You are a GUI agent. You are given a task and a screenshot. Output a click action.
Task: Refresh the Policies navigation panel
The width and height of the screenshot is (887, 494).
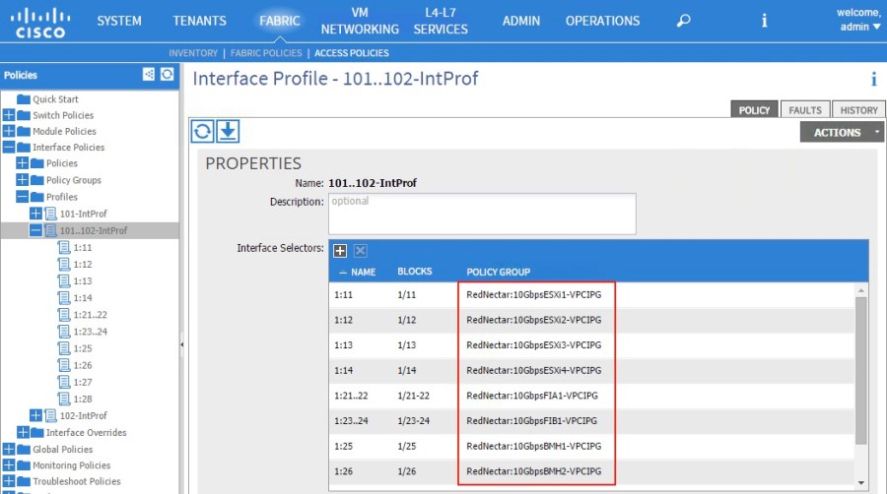(168, 74)
